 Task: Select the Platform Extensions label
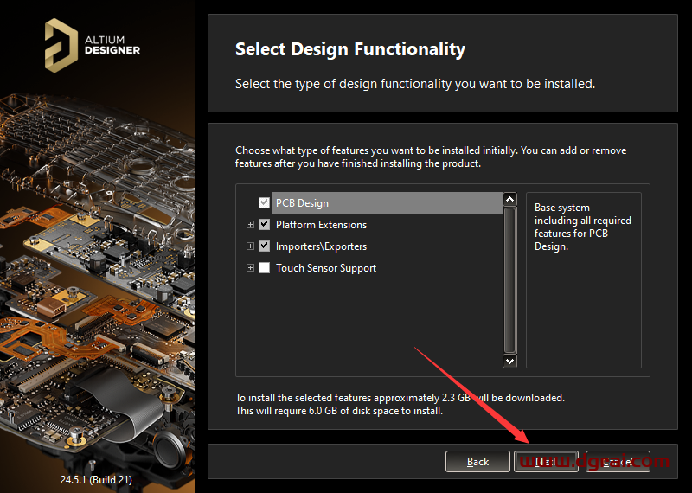(x=321, y=225)
